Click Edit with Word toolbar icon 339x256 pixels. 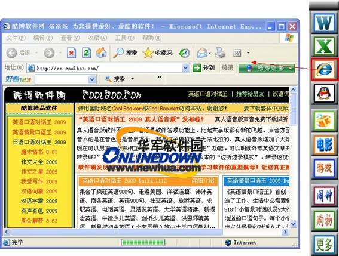237,53
